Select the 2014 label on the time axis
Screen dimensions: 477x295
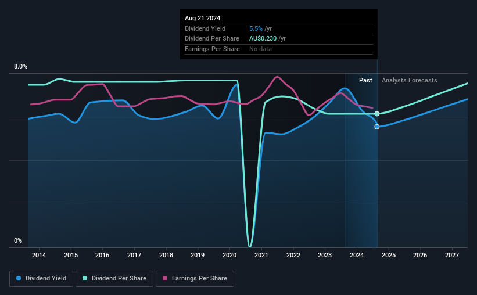click(x=39, y=255)
